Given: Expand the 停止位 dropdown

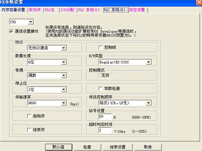Looking at the screenshot, I should coord(64,89).
